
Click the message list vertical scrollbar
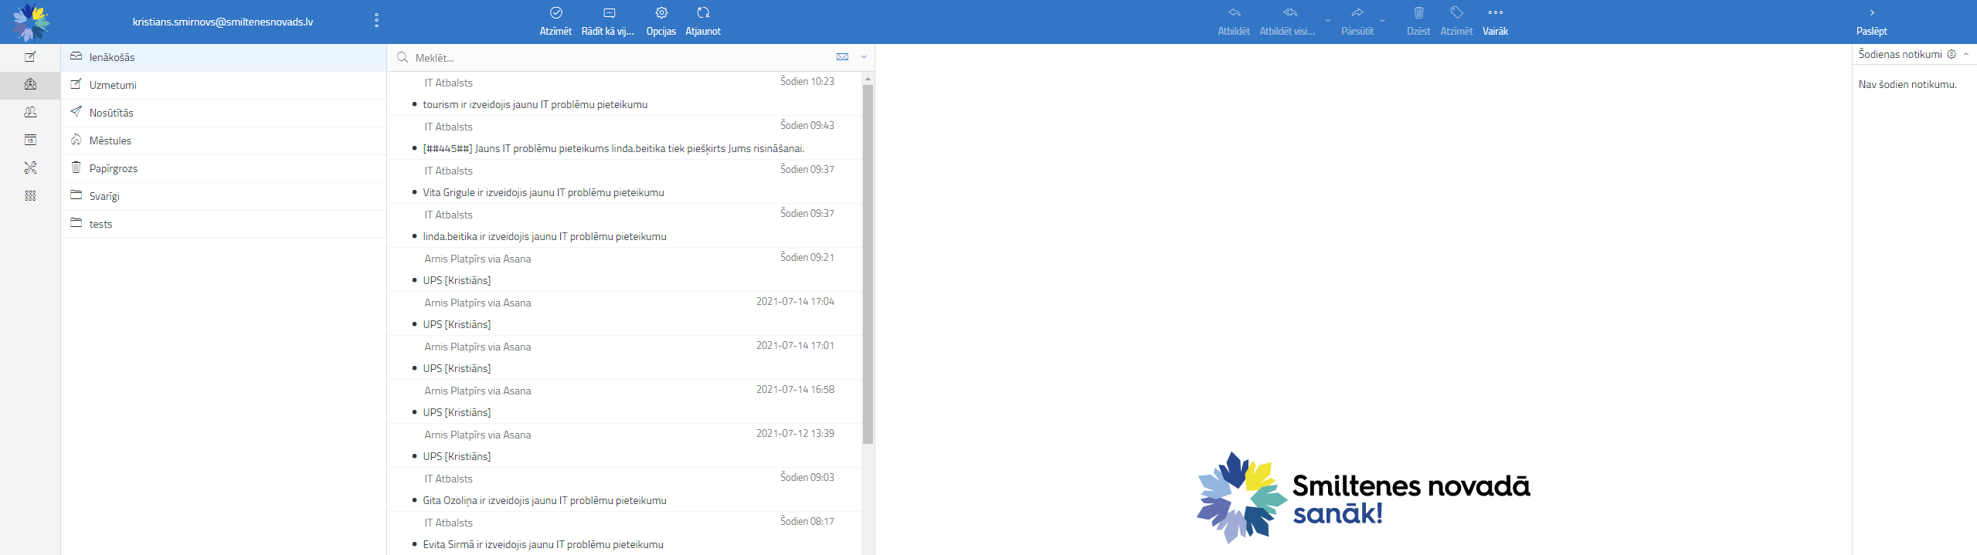pos(868,264)
